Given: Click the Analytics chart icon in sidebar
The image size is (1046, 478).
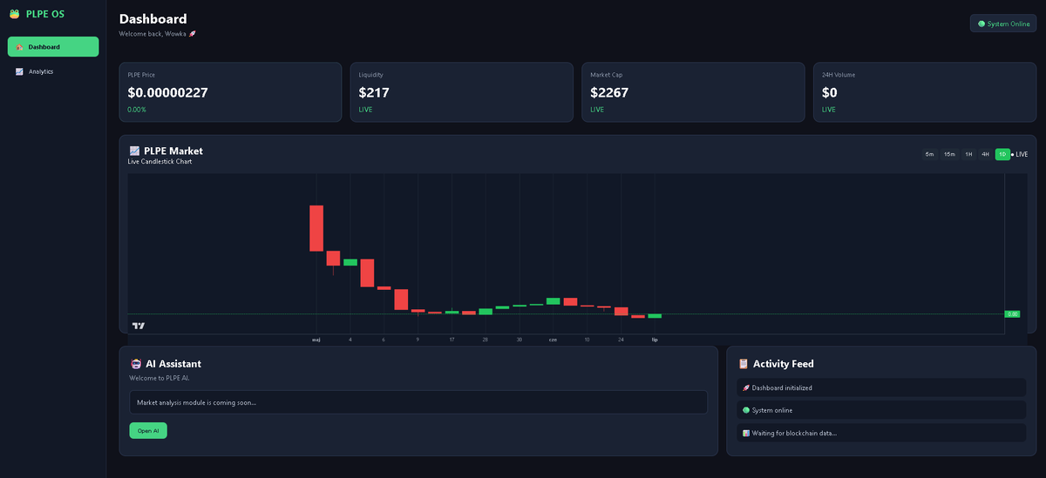Looking at the screenshot, I should tap(19, 71).
